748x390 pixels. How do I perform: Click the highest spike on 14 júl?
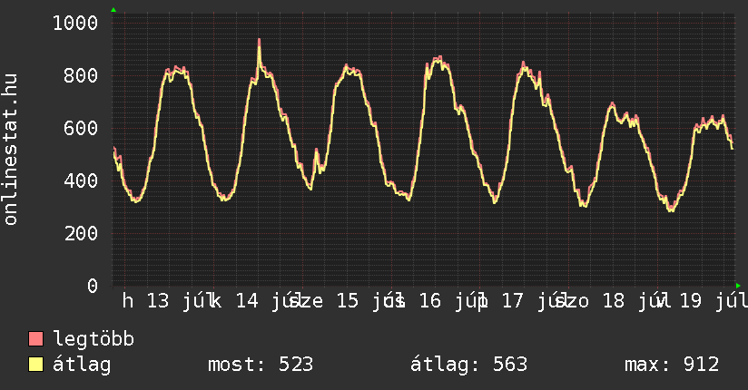click(x=259, y=42)
